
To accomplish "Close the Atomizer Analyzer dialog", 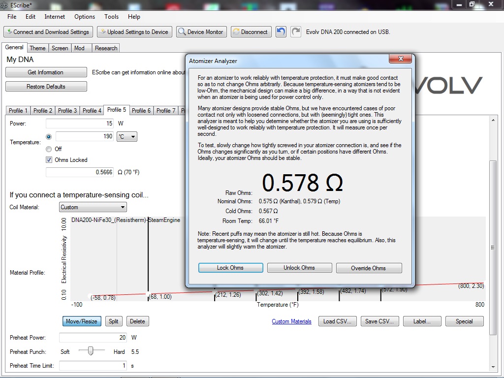I will [400, 59].
